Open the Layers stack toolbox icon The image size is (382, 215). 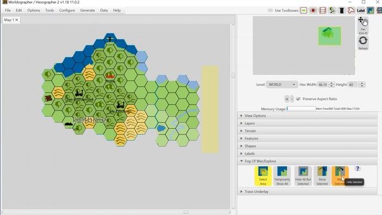coord(322,11)
